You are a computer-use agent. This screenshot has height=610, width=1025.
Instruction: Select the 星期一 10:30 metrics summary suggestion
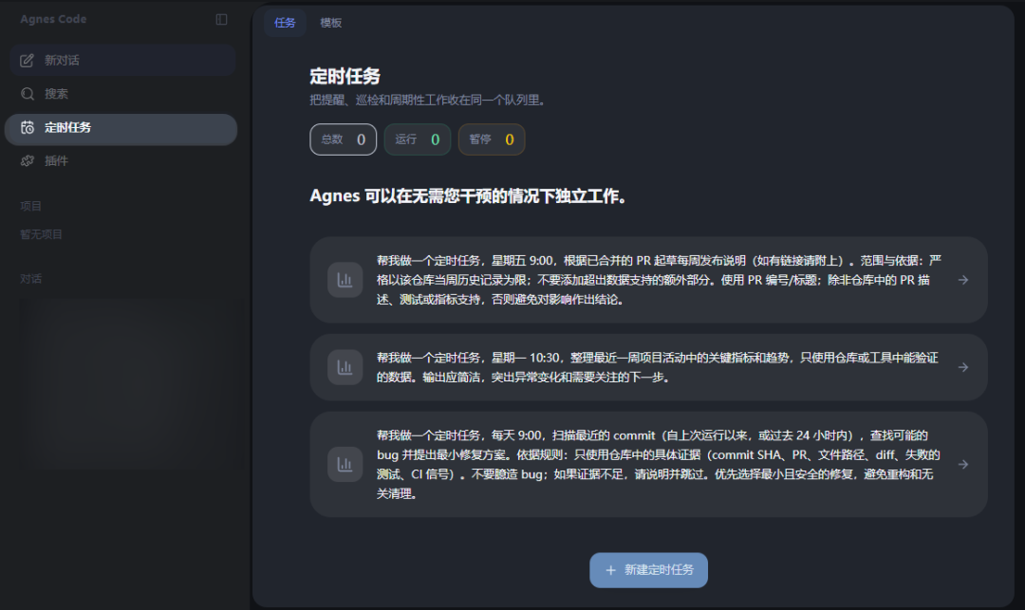(x=648, y=367)
